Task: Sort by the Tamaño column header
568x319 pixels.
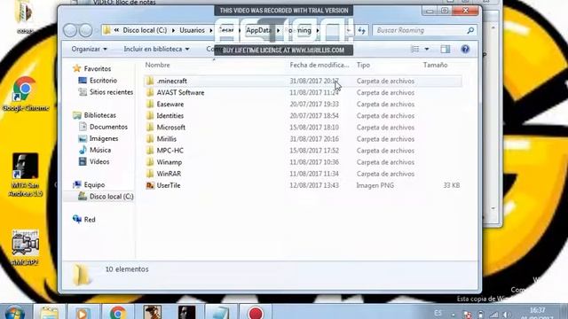Action: [435, 65]
